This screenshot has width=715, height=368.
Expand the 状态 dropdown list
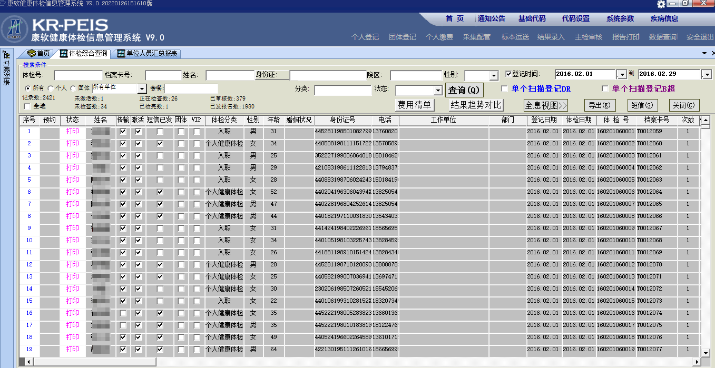click(x=438, y=91)
